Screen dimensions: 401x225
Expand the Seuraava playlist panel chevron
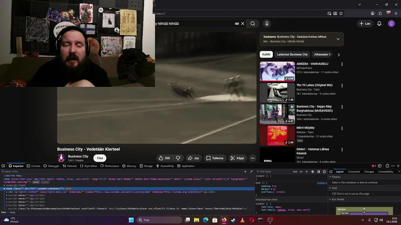pos(338,39)
